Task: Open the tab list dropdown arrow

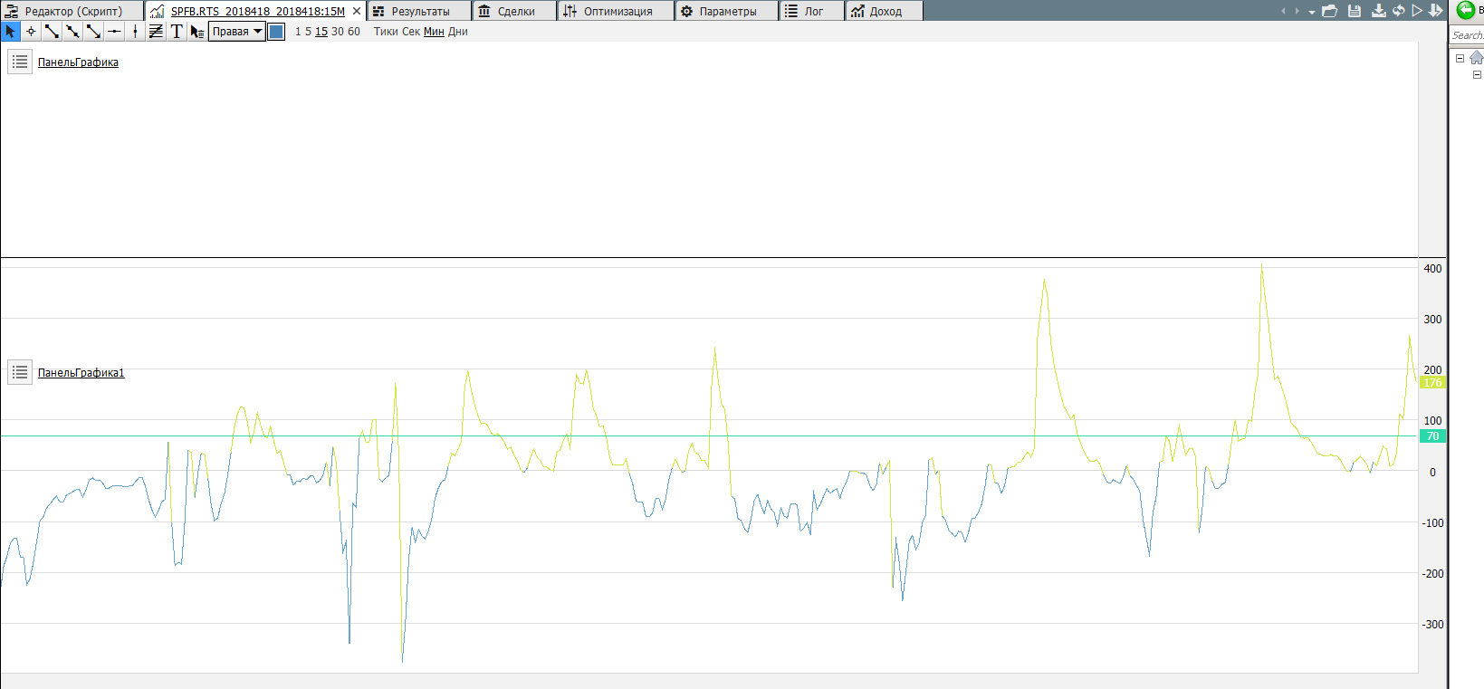Action: [1312, 12]
